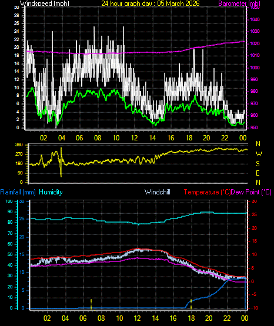Click the 'Windchill' label
The width and height of the screenshot is (274, 326).
pos(157,192)
